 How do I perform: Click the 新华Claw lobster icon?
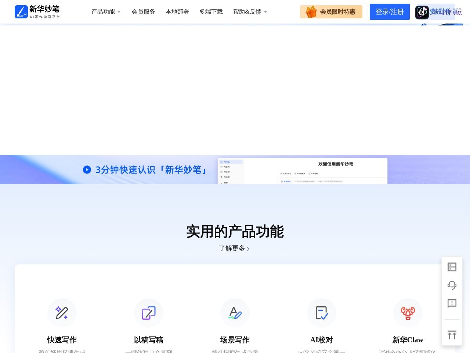pyautogui.click(x=408, y=313)
